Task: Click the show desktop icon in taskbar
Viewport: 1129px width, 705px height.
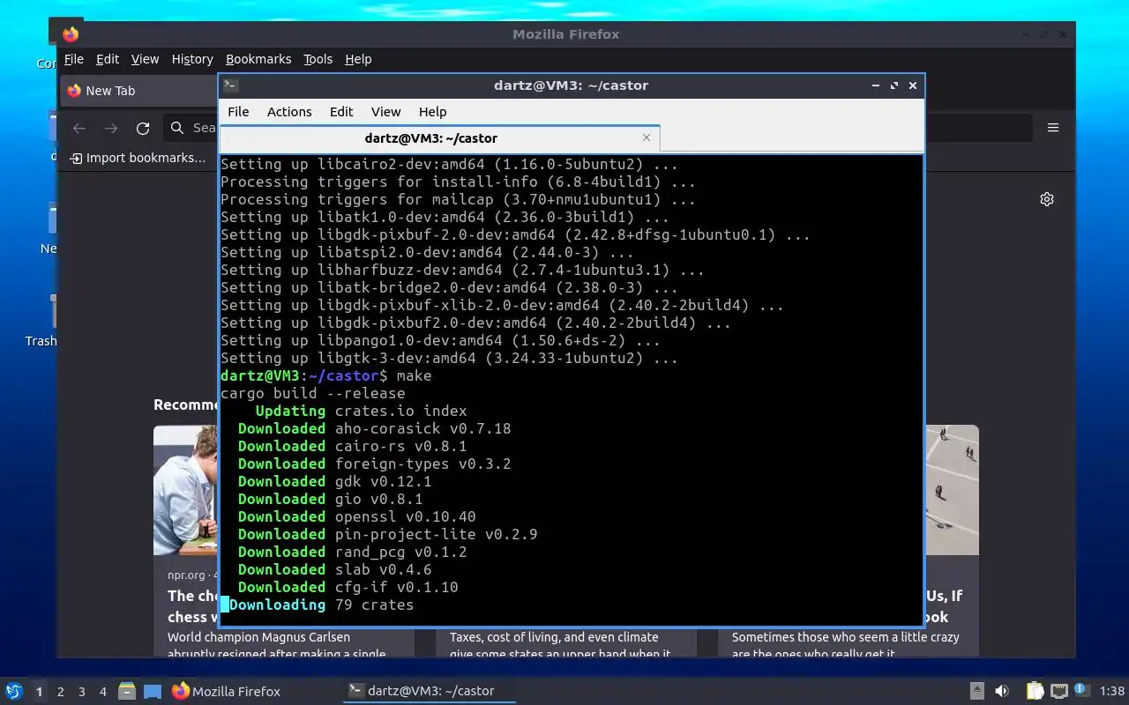Action: click(153, 691)
